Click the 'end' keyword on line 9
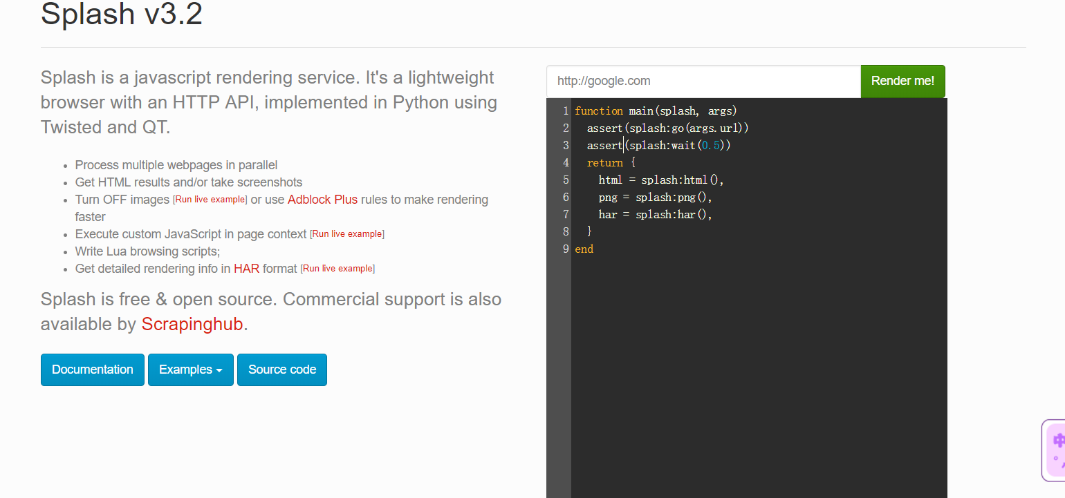Screen dimensions: 1065x498 point(584,249)
